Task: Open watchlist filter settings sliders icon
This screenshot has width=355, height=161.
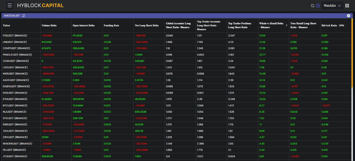Action: click(x=24, y=16)
